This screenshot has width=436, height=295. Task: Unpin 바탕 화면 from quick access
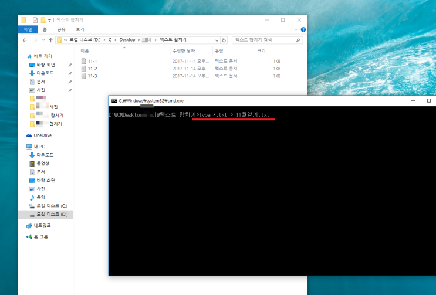[70, 65]
